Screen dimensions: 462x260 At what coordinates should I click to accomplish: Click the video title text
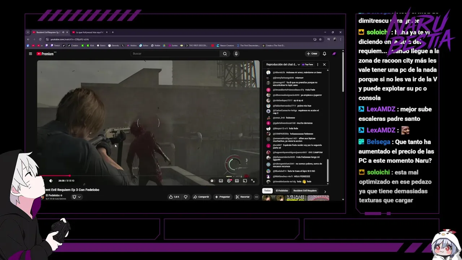(x=72, y=190)
